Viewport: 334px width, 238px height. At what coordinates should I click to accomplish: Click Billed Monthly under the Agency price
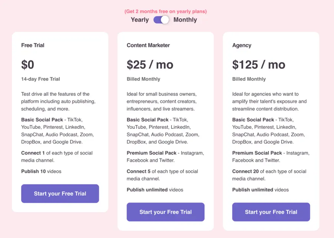point(249,79)
